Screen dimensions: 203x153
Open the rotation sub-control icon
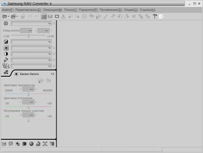click(x=52, y=144)
